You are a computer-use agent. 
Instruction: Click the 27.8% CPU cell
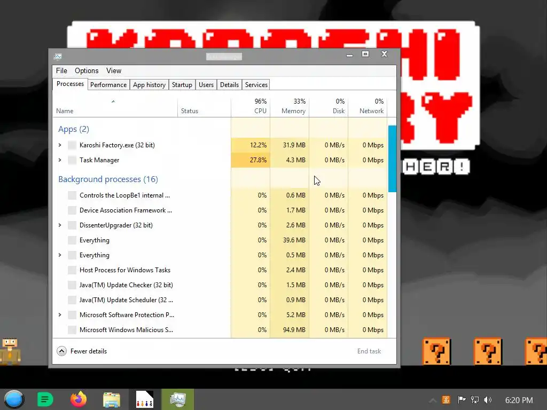(251, 160)
